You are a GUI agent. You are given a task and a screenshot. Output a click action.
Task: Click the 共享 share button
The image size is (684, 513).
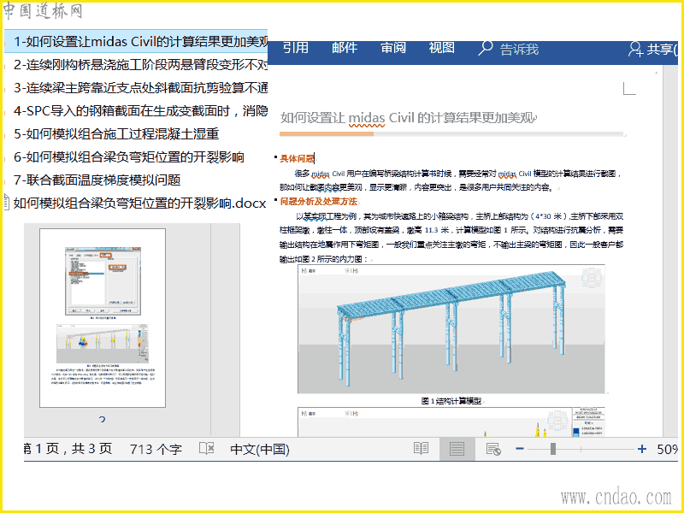click(x=653, y=49)
